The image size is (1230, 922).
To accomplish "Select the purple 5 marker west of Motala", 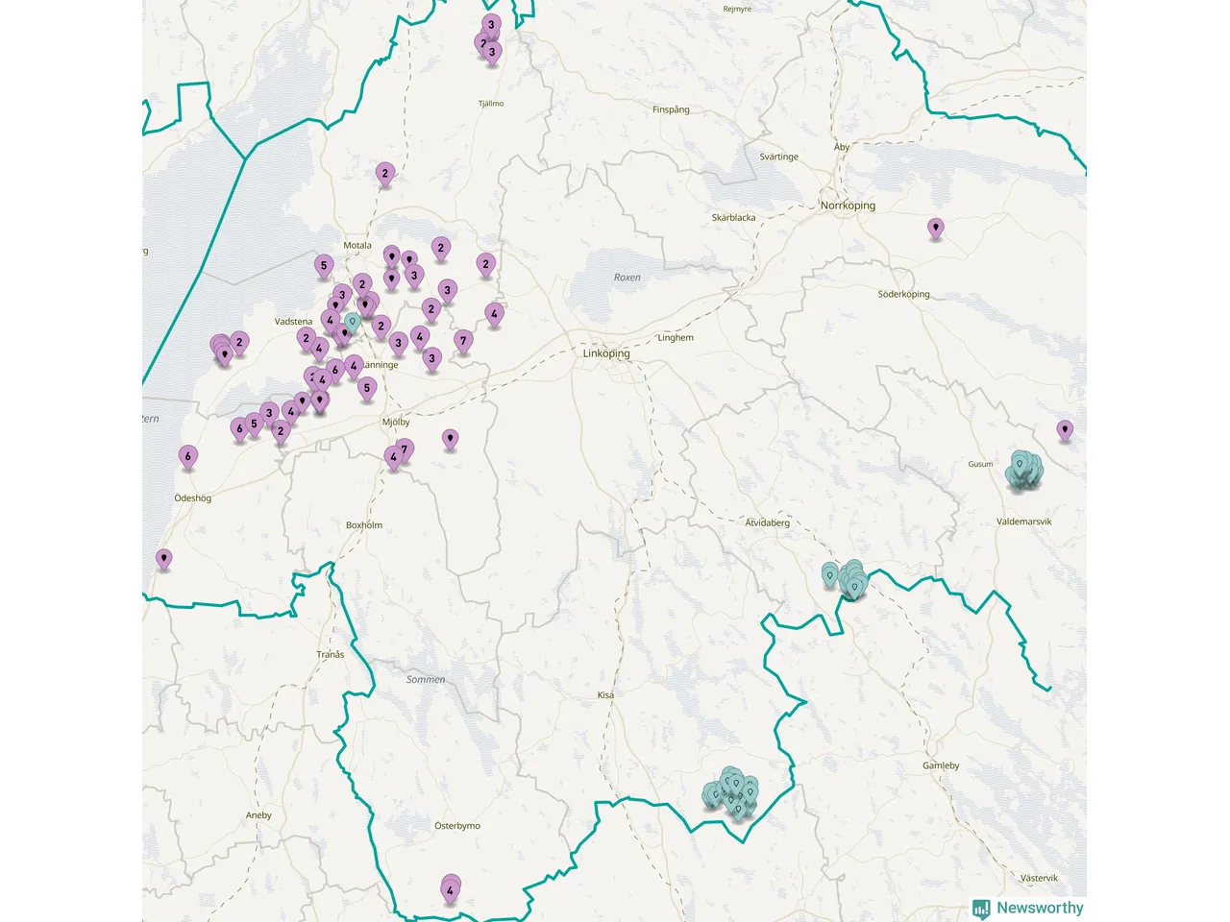I will [x=324, y=266].
